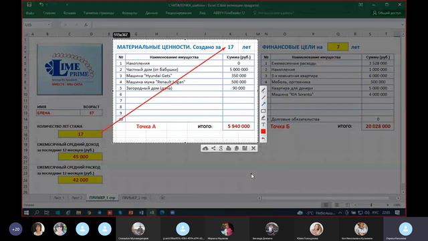Select participant Марина Наумова's video tile
Screen dimensions: 428x241
(227, 229)
